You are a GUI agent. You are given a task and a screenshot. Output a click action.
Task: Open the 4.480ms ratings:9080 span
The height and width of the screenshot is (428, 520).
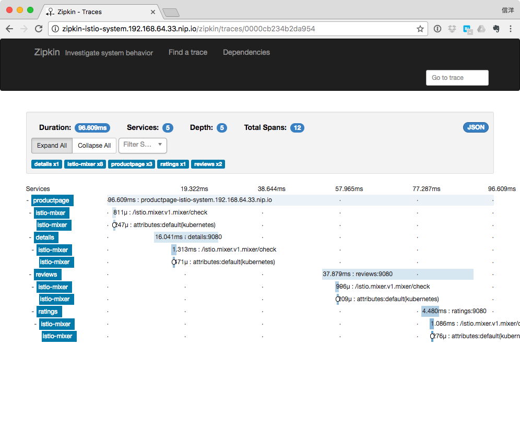click(430, 311)
